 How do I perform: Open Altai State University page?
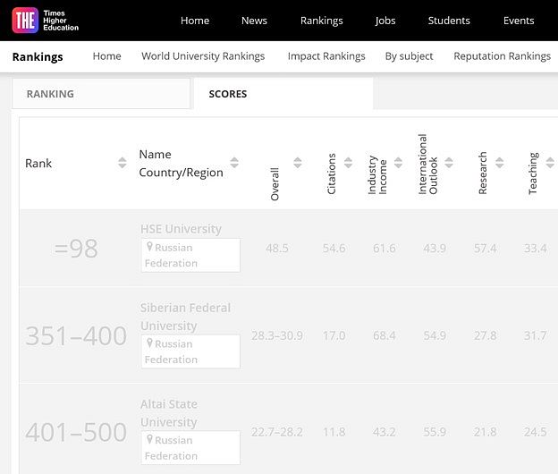(169, 413)
